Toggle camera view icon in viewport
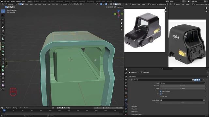The height and width of the screenshot is (117, 209). (121, 26)
